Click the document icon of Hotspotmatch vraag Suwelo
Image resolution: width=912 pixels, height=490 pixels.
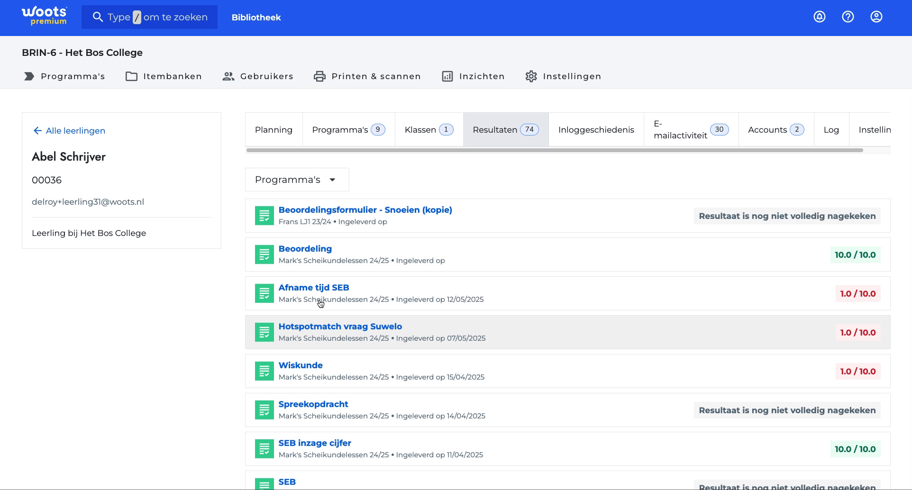pos(264,332)
